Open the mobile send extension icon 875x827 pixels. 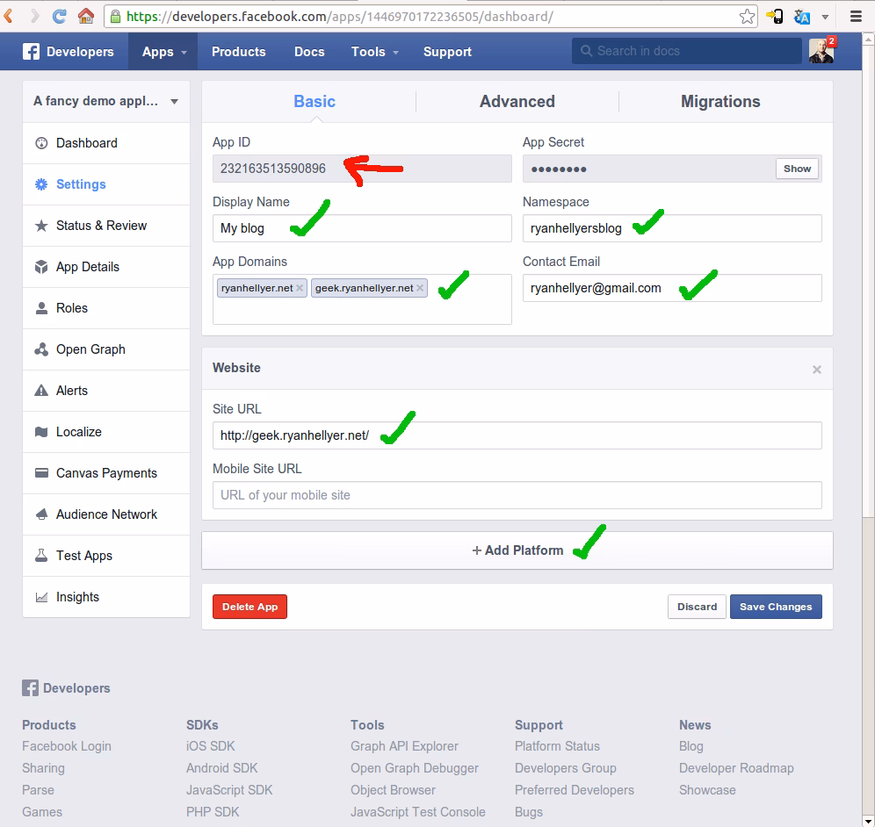[775, 16]
